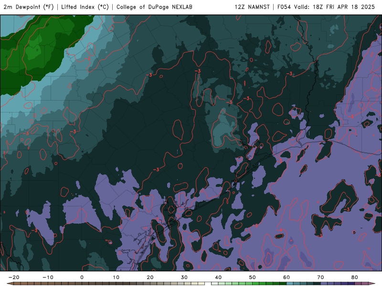
Task: Click the 40 label on the color scale
Action: point(218,277)
